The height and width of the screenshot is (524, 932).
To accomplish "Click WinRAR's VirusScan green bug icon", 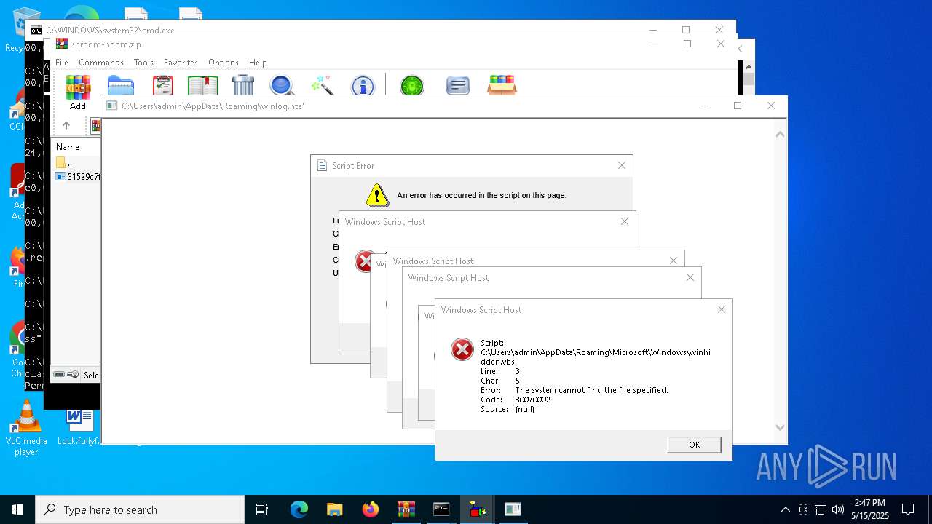I will click(x=412, y=86).
